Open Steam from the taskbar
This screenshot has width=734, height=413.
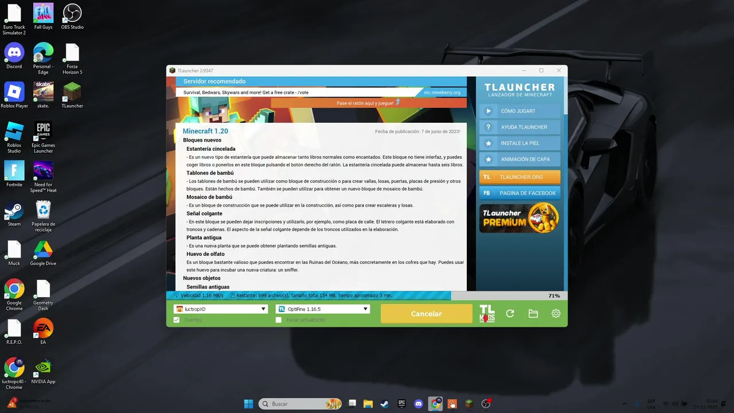pyautogui.click(x=385, y=404)
